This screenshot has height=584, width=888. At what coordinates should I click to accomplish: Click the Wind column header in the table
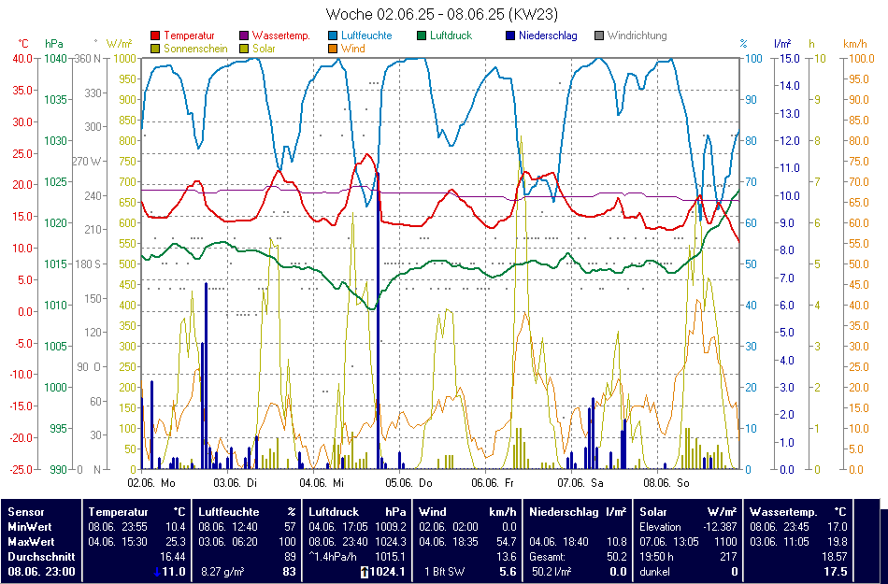pos(433,512)
